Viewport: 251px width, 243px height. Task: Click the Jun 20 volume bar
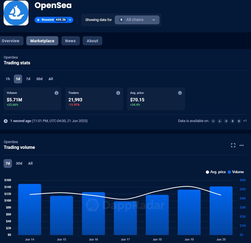click(221, 210)
